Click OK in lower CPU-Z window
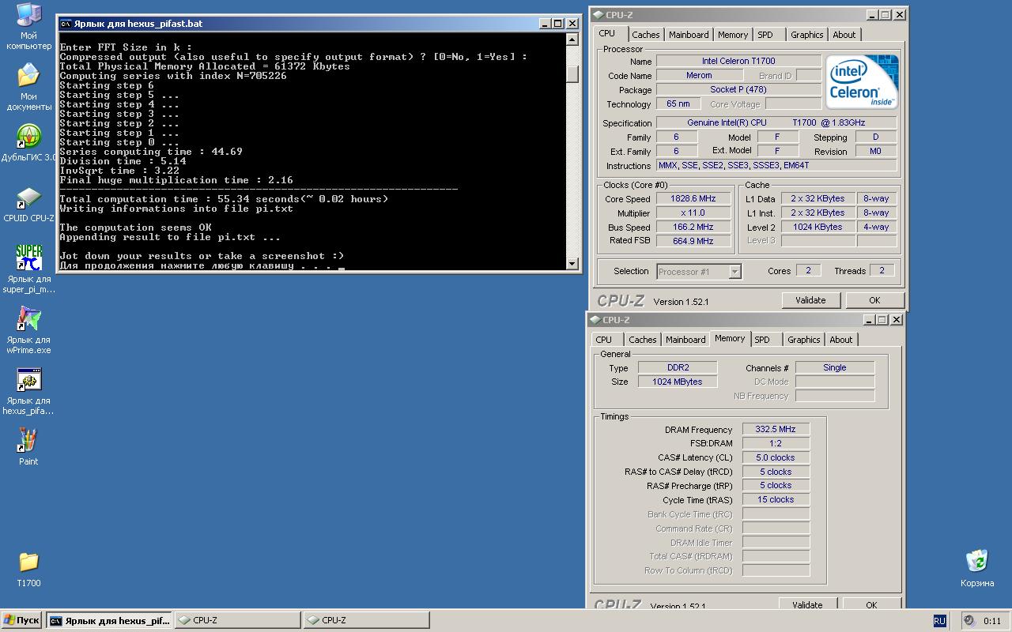 click(871, 605)
